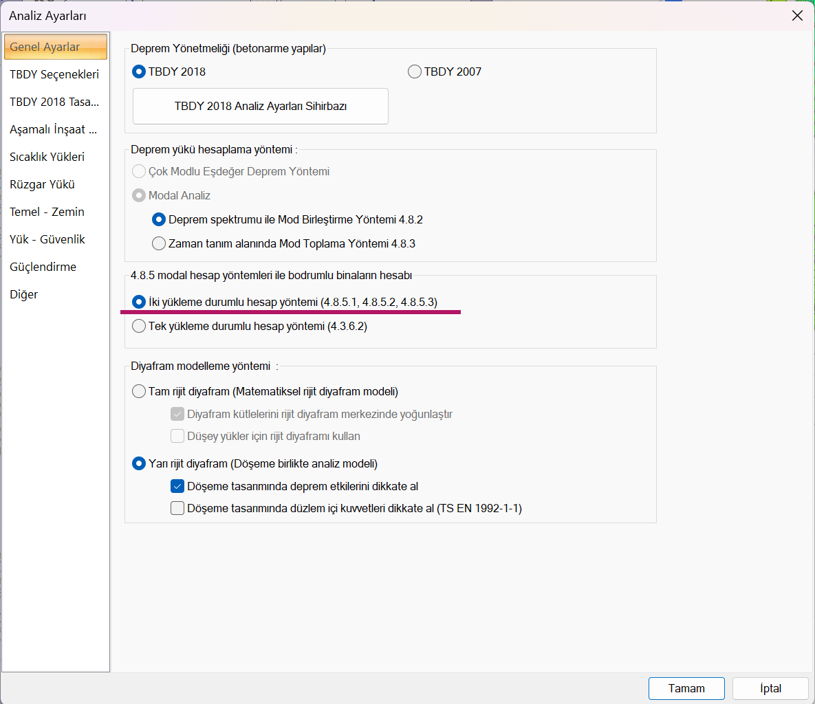
Task: Click the 'Deprem Yönetmeliği (betonarme yapılar)' group label
Action: (x=228, y=48)
